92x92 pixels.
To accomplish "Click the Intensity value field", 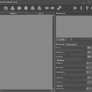I will click(x=89, y=89).
